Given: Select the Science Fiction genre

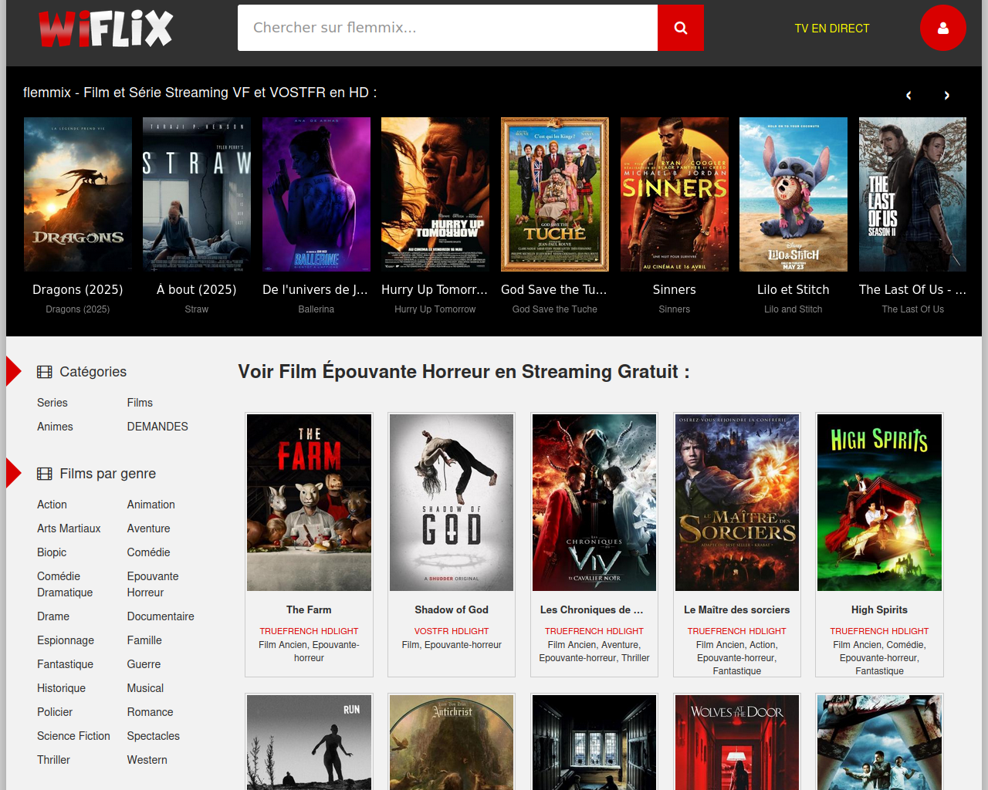Looking at the screenshot, I should pos(73,736).
